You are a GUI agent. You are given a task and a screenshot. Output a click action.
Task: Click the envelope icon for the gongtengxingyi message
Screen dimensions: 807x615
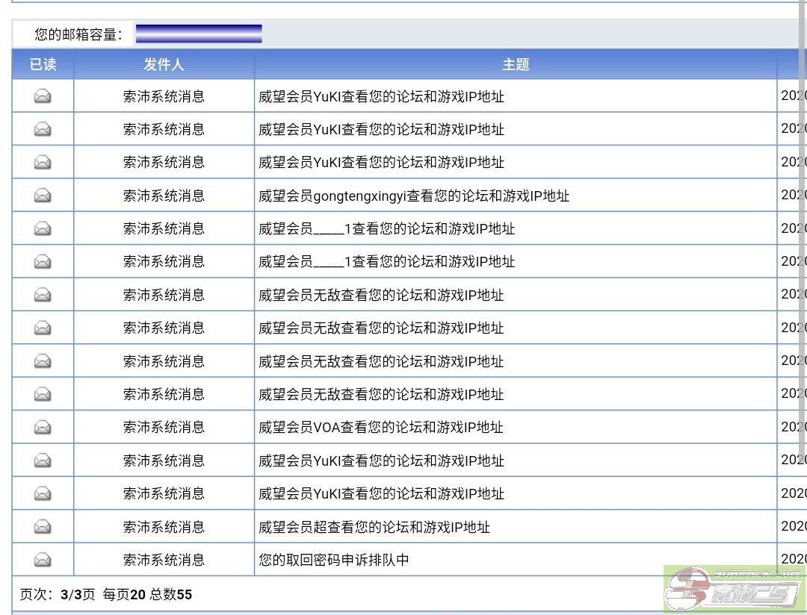click(43, 196)
